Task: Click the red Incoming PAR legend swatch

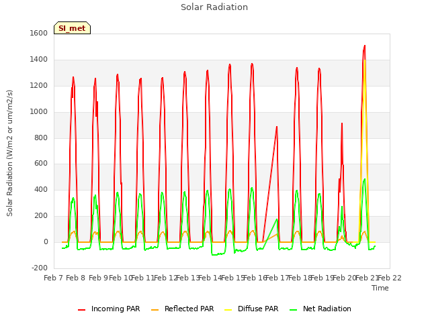Action: [82, 310]
